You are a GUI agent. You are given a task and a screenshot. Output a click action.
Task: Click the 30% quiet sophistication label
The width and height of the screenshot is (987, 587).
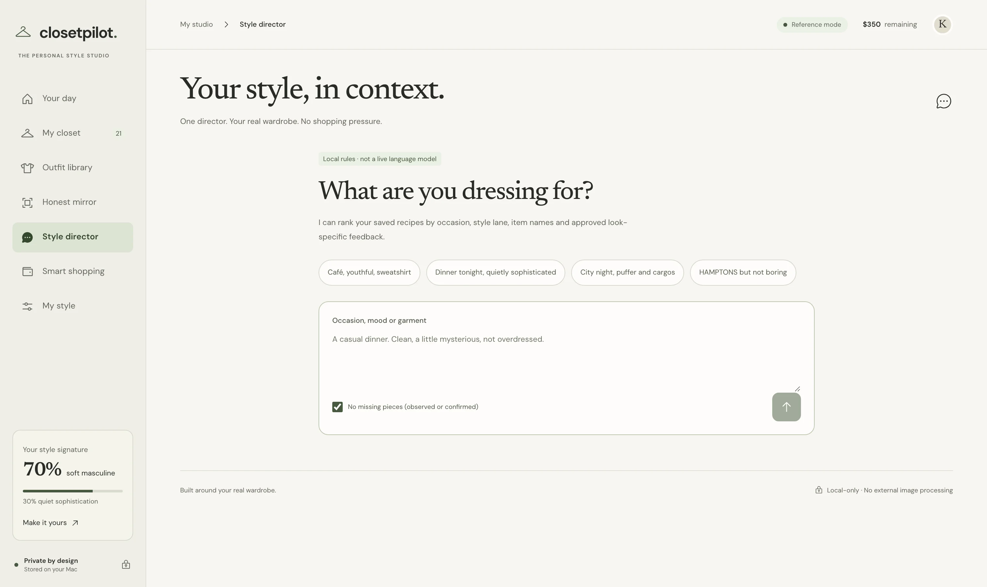(60, 502)
